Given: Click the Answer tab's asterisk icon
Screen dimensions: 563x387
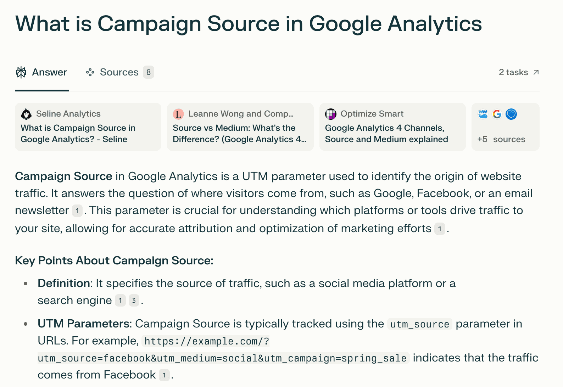Looking at the screenshot, I should [x=21, y=72].
